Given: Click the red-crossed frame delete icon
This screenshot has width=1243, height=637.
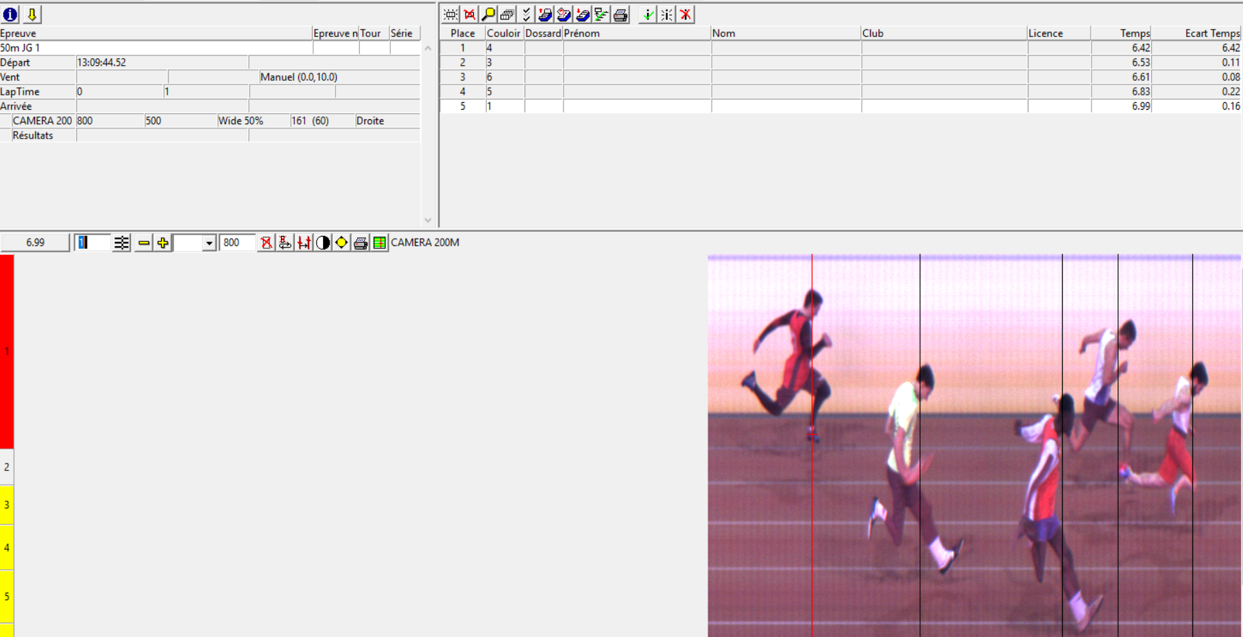Looking at the screenshot, I should tap(470, 14).
